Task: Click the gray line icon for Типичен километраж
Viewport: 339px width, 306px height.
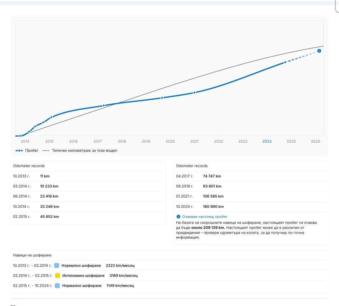Action: (x=46, y=150)
